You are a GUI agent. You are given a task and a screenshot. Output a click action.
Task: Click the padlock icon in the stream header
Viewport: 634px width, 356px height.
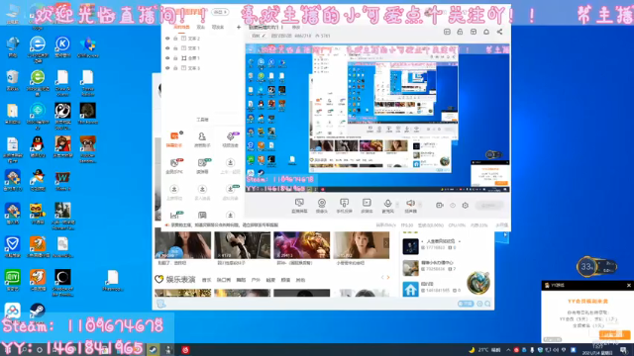460,32
